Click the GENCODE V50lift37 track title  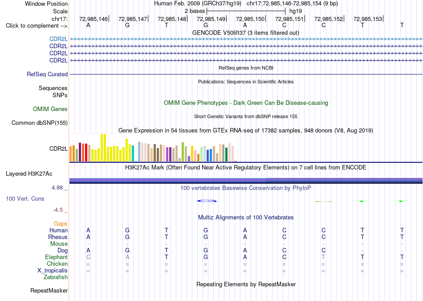[x=245, y=33]
